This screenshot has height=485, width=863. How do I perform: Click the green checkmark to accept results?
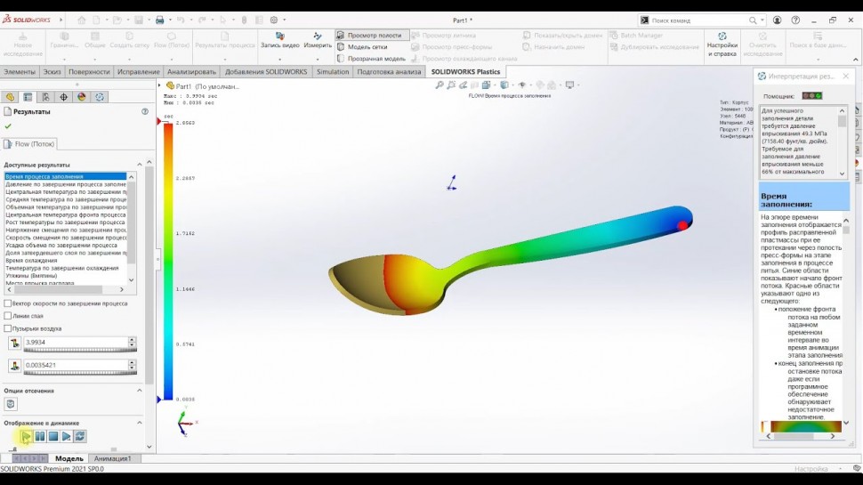pyautogui.click(x=9, y=126)
